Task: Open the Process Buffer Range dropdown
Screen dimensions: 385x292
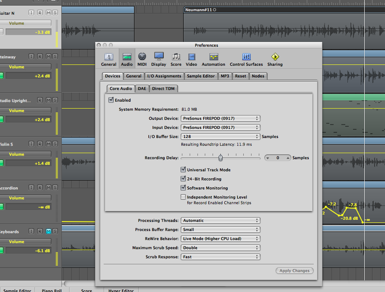Action: coord(220,230)
